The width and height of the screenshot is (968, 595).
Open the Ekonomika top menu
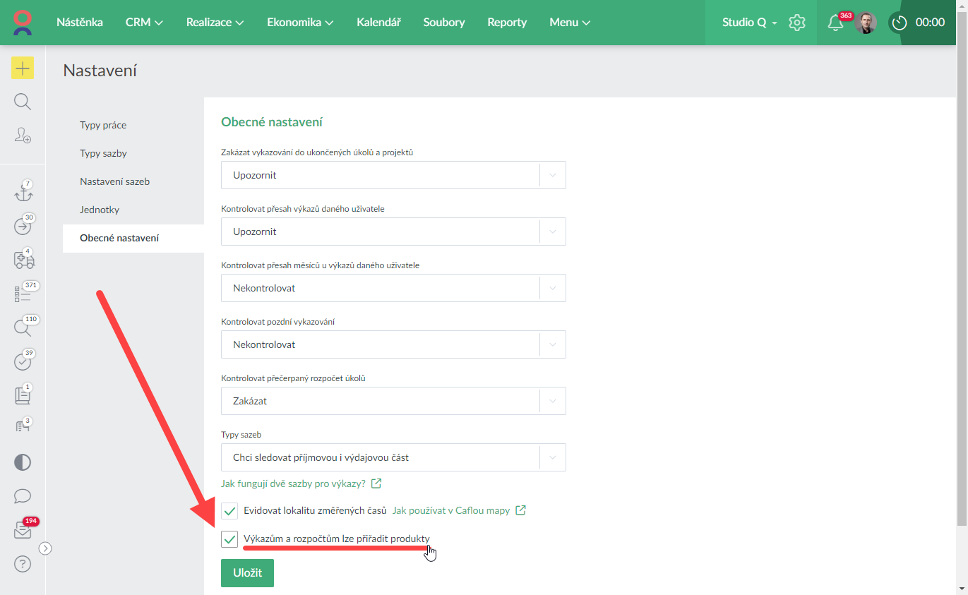[300, 23]
